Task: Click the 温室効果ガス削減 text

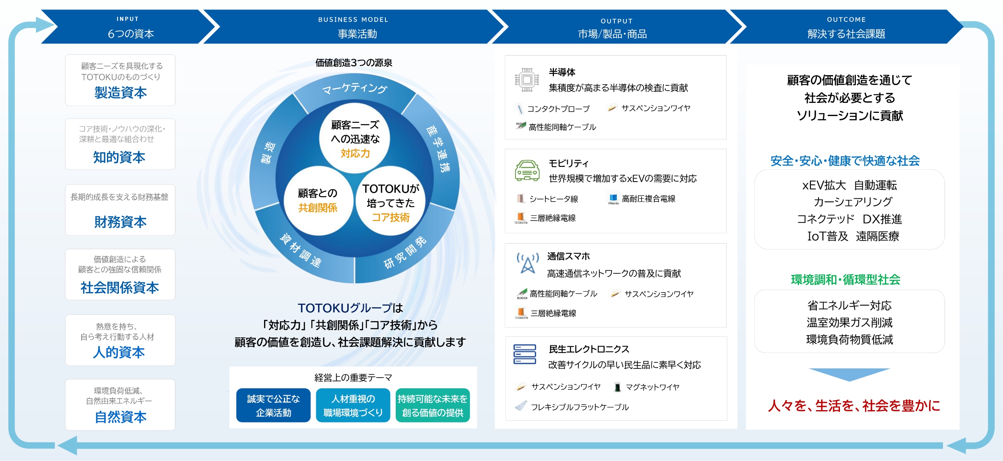Action: [849, 322]
